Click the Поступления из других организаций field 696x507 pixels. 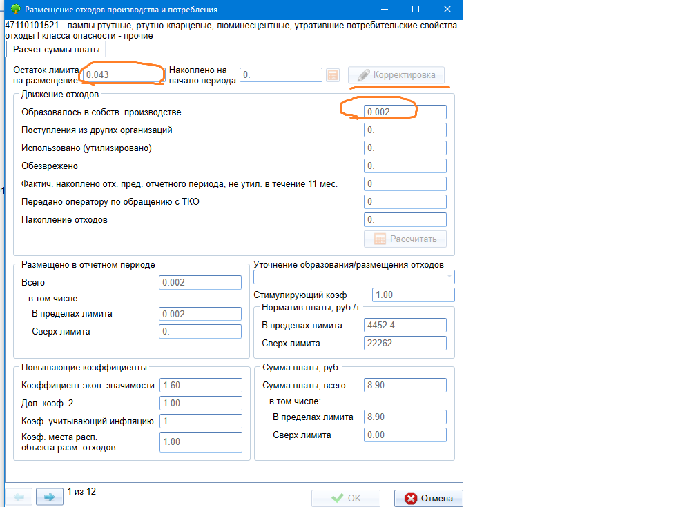[405, 130]
